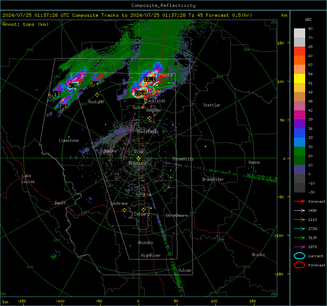Click the Banff town label
Viewport: 327px width, 306px height.
(x=60, y=203)
